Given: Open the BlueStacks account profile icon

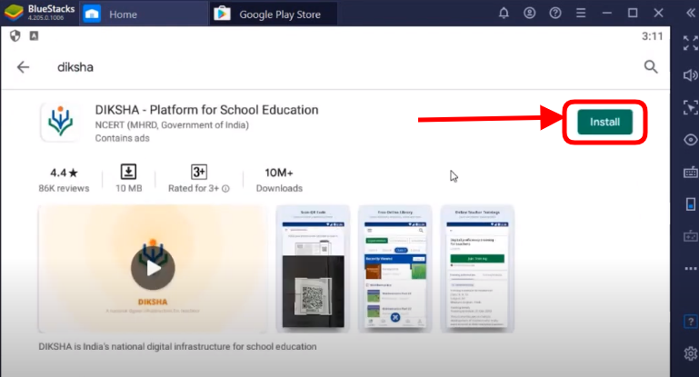Looking at the screenshot, I should pos(530,13).
